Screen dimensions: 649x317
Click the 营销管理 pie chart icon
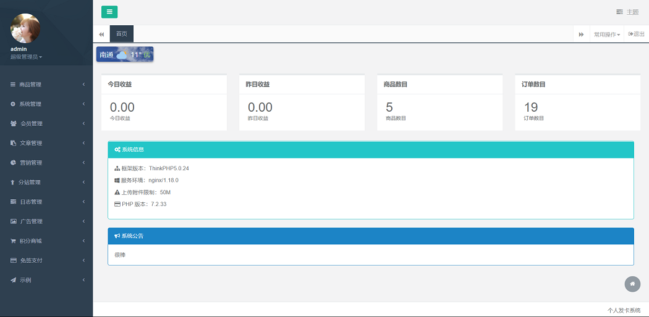(x=13, y=163)
